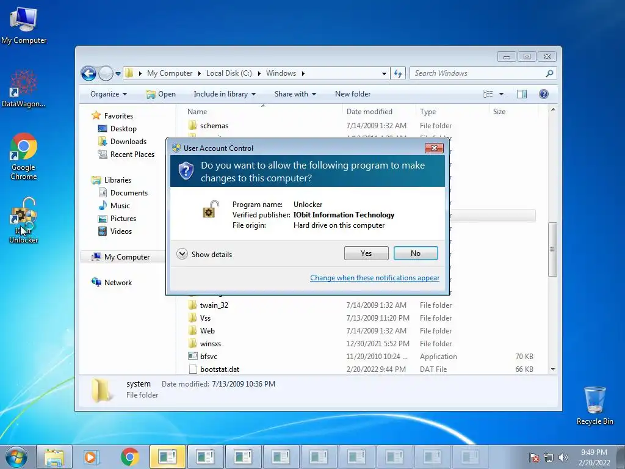The image size is (625, 469).
Task: Click the search magnifier icon
Action: point(550,73)
